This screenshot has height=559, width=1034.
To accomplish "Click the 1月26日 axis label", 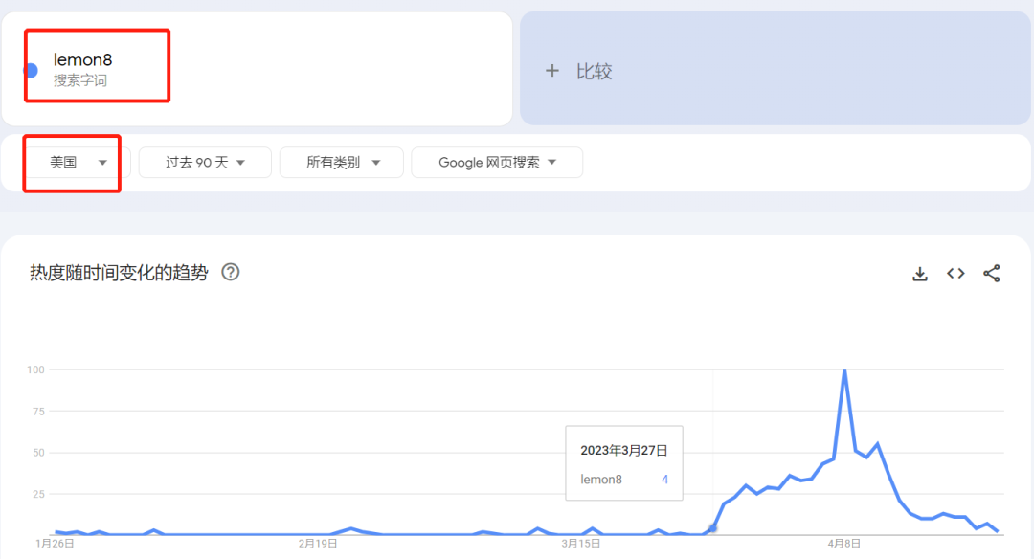I will (x=55, y=543).
